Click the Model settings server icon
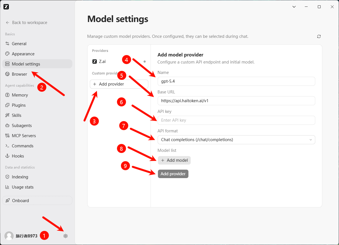339x245 pixels. [7, 64]
